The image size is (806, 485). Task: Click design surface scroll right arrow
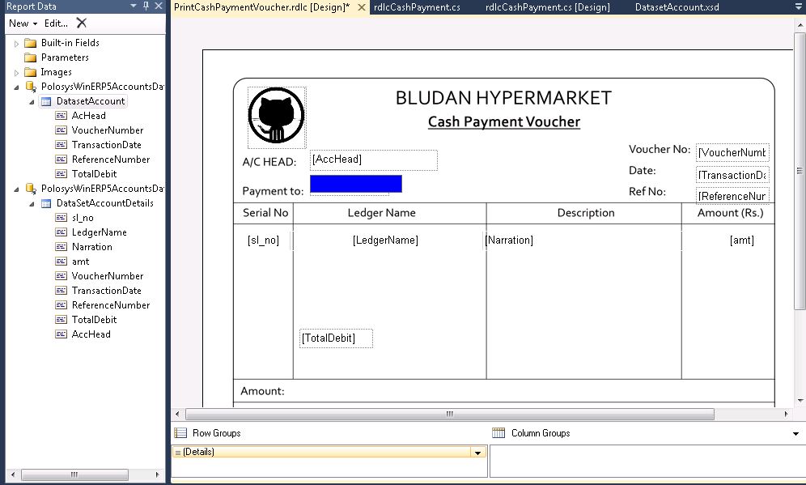click(786, 414)
